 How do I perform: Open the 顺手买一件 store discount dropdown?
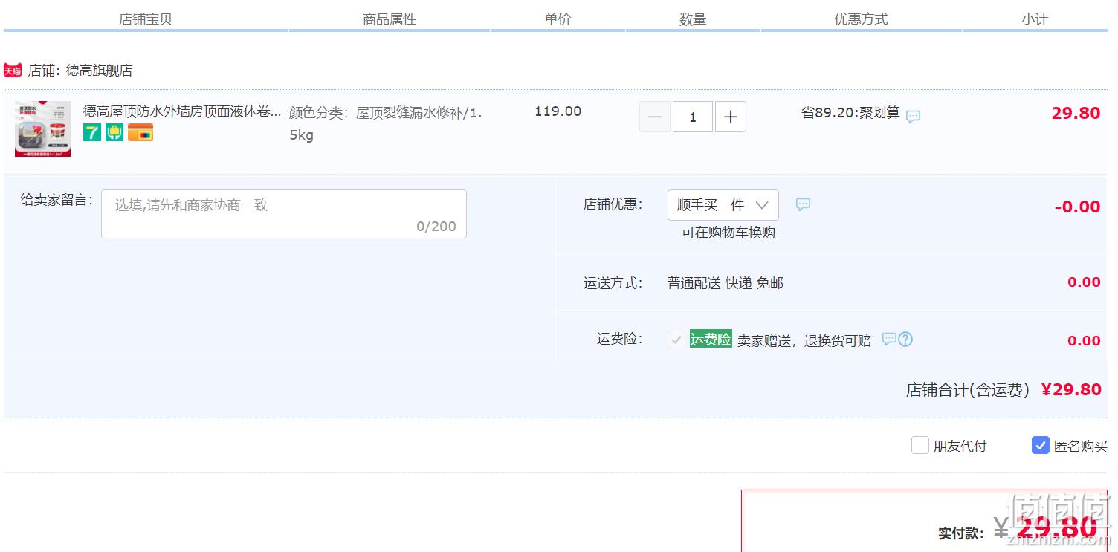(723, 205)
